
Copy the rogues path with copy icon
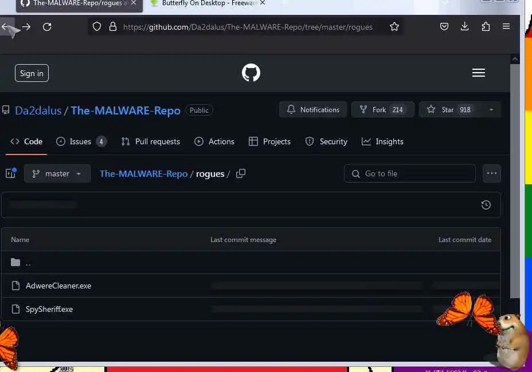[x=241, y=173]
